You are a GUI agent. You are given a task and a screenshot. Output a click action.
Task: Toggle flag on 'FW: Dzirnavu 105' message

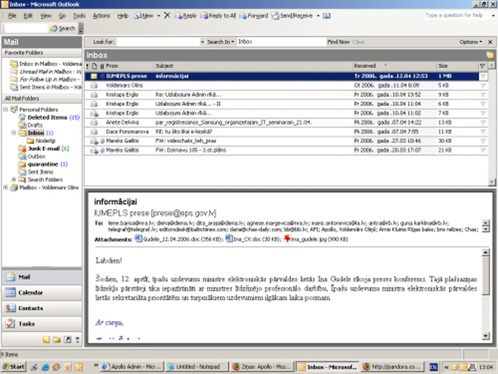coord(483,150)
